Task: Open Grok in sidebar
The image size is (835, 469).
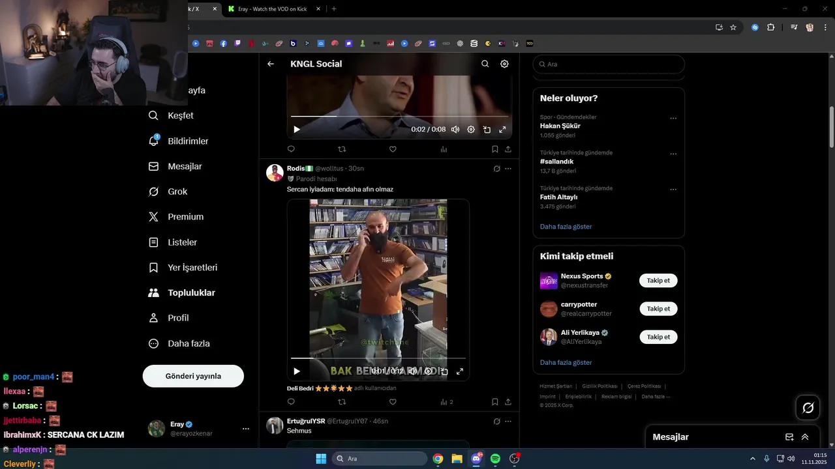Action: coord(168,192)
